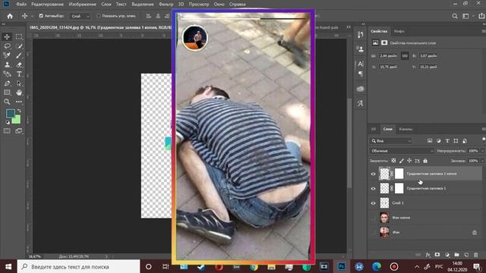Click the delete layer trash icon
This screenshot has height=273, width=486.
(476, 255)
